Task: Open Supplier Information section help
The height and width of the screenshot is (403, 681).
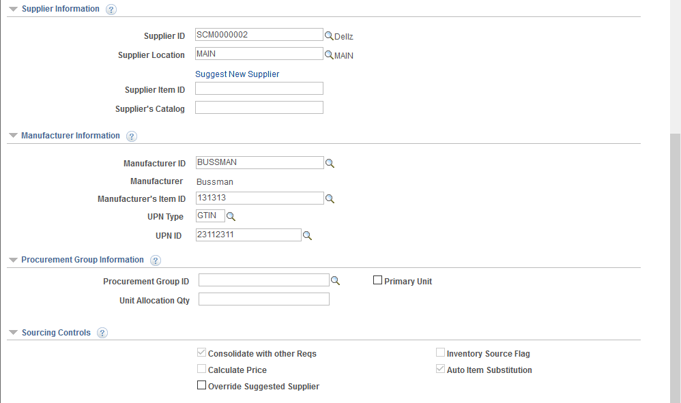Action: 111,9
